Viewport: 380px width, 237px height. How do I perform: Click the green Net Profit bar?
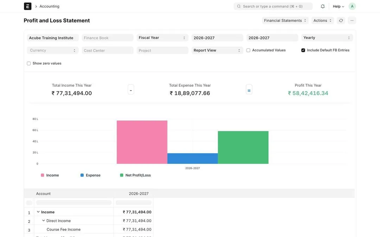click(243, 147)
